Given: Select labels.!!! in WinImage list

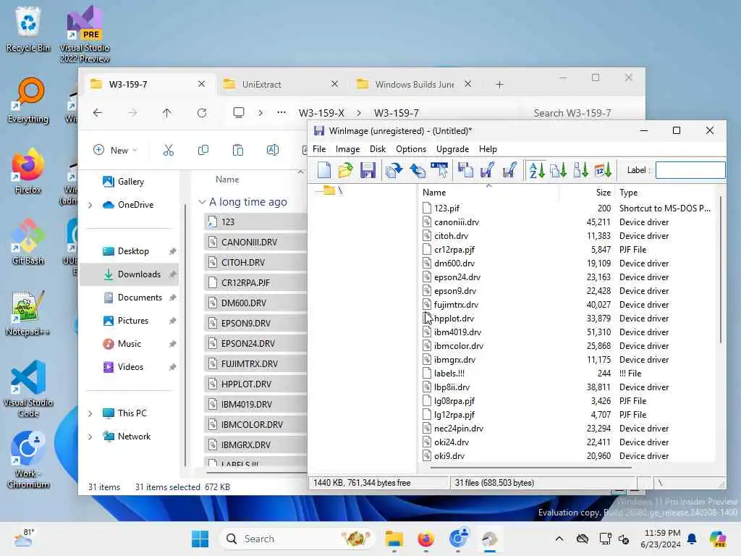Looking at the screenshot, I should 449,373.
